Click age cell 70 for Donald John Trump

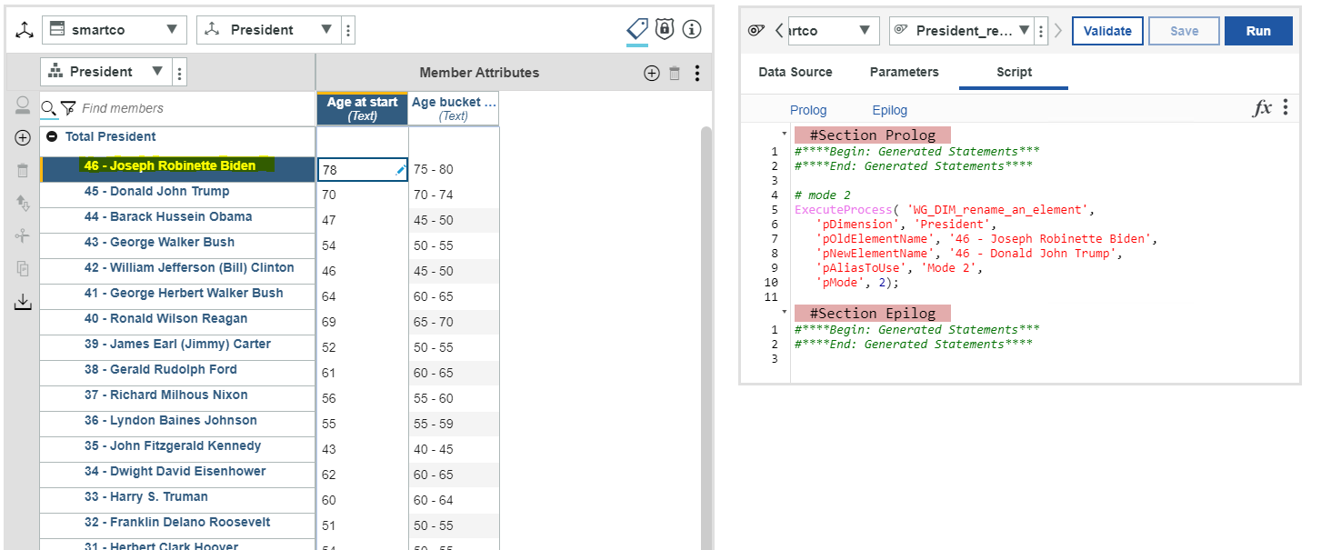point(363,195)
